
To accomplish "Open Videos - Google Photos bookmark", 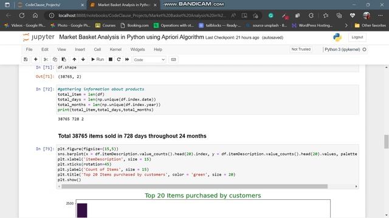I will (x=25, y=25).
